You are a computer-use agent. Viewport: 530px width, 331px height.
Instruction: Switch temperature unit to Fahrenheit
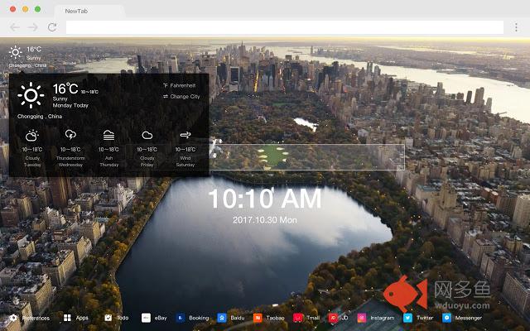[181, 85]
